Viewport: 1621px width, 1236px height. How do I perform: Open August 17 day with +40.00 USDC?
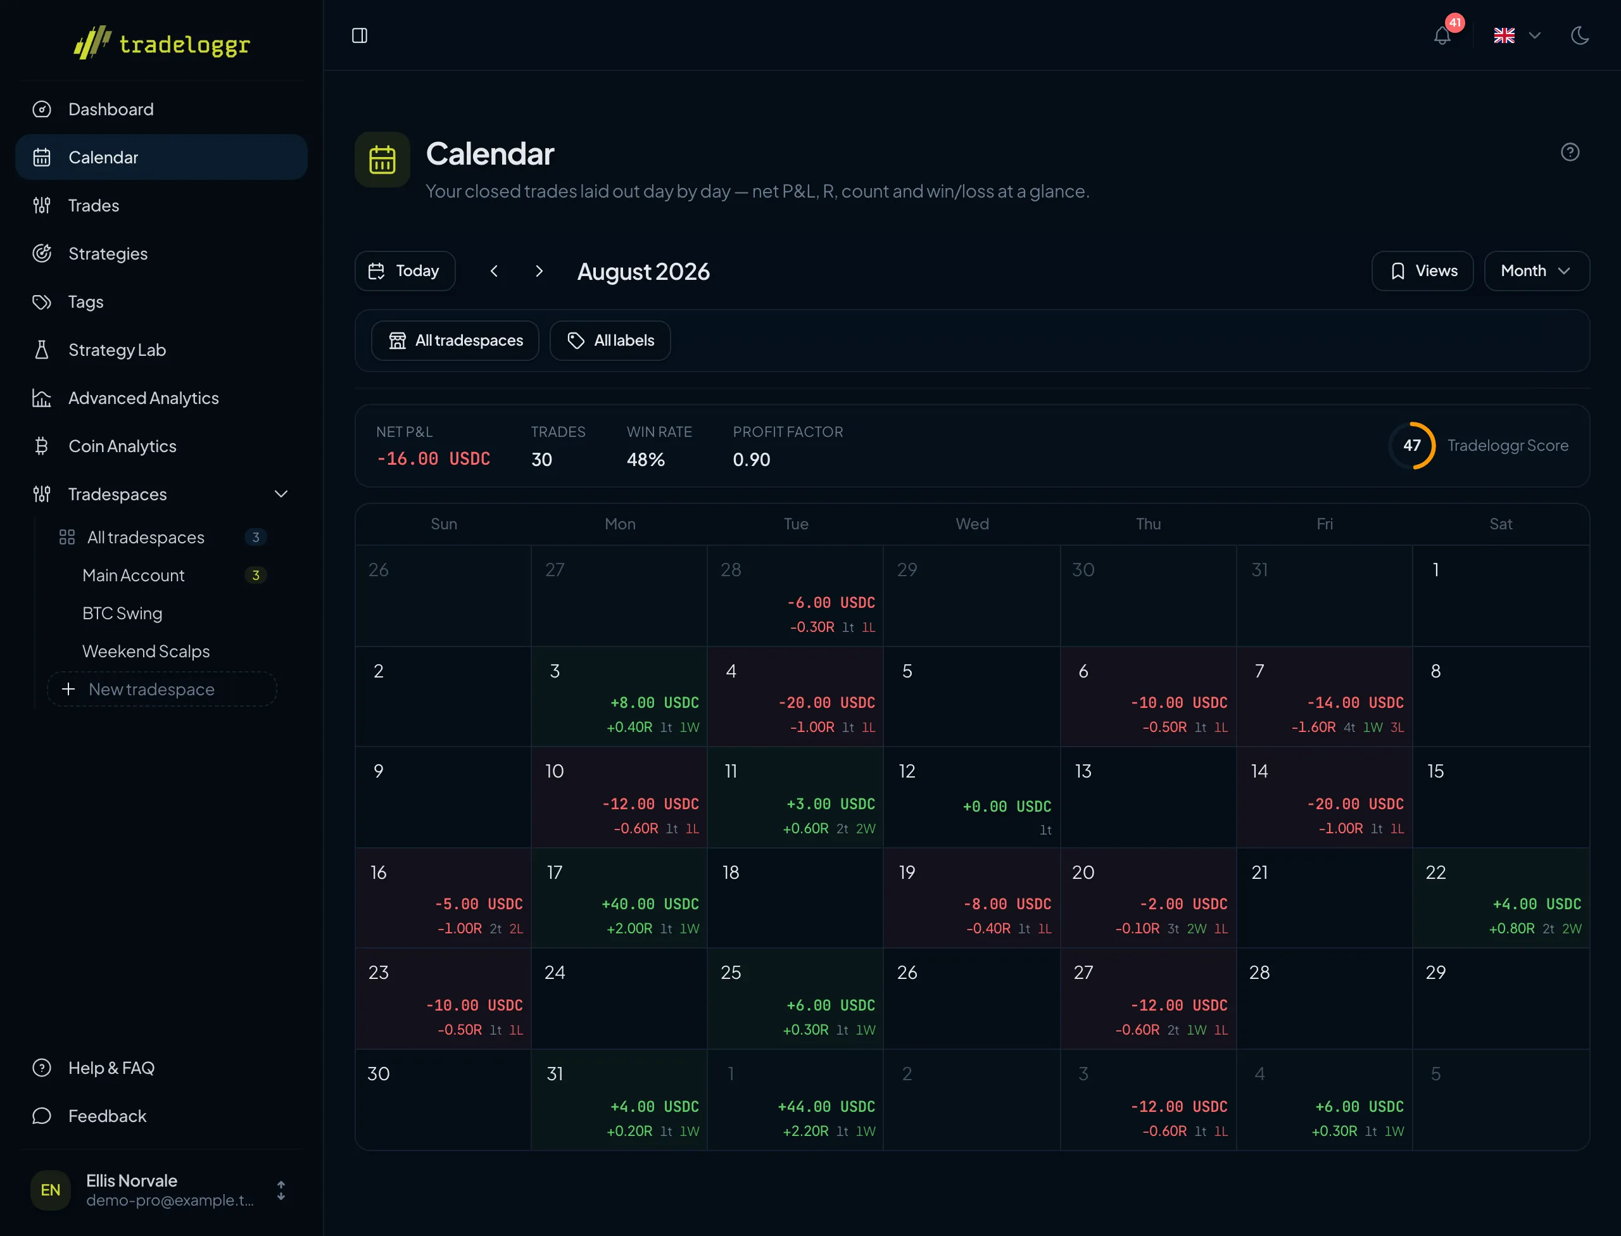point(619,898)
